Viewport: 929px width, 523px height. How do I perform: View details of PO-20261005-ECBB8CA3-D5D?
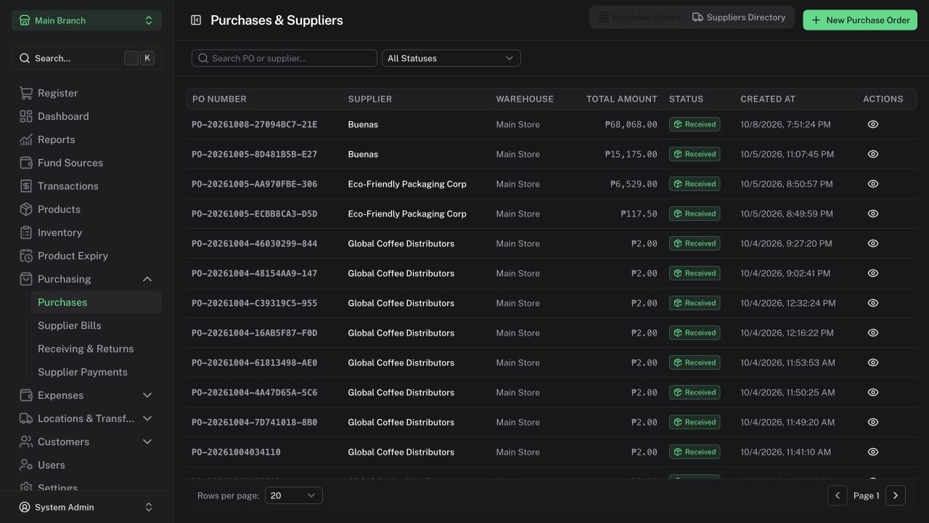tap(873, 214)
